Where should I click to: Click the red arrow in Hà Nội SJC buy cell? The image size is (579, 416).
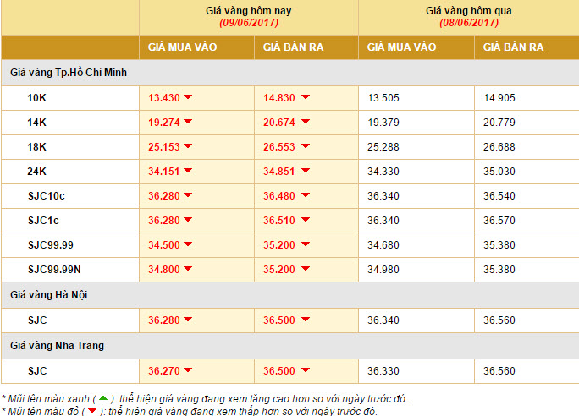point(188,320)
